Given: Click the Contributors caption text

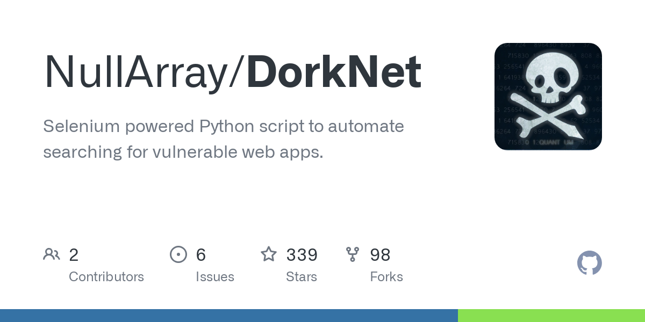Looking at the screenshot, I should point(106,277).
